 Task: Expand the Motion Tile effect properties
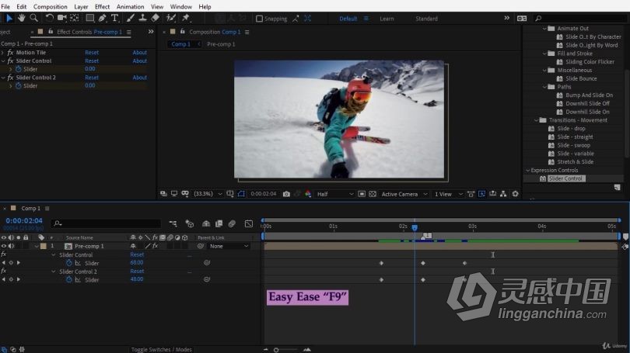3,53
